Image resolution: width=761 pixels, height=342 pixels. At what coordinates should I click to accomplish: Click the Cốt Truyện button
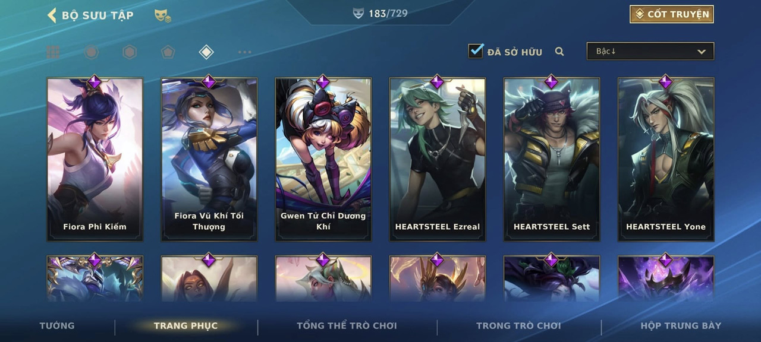tap(672, 14)
